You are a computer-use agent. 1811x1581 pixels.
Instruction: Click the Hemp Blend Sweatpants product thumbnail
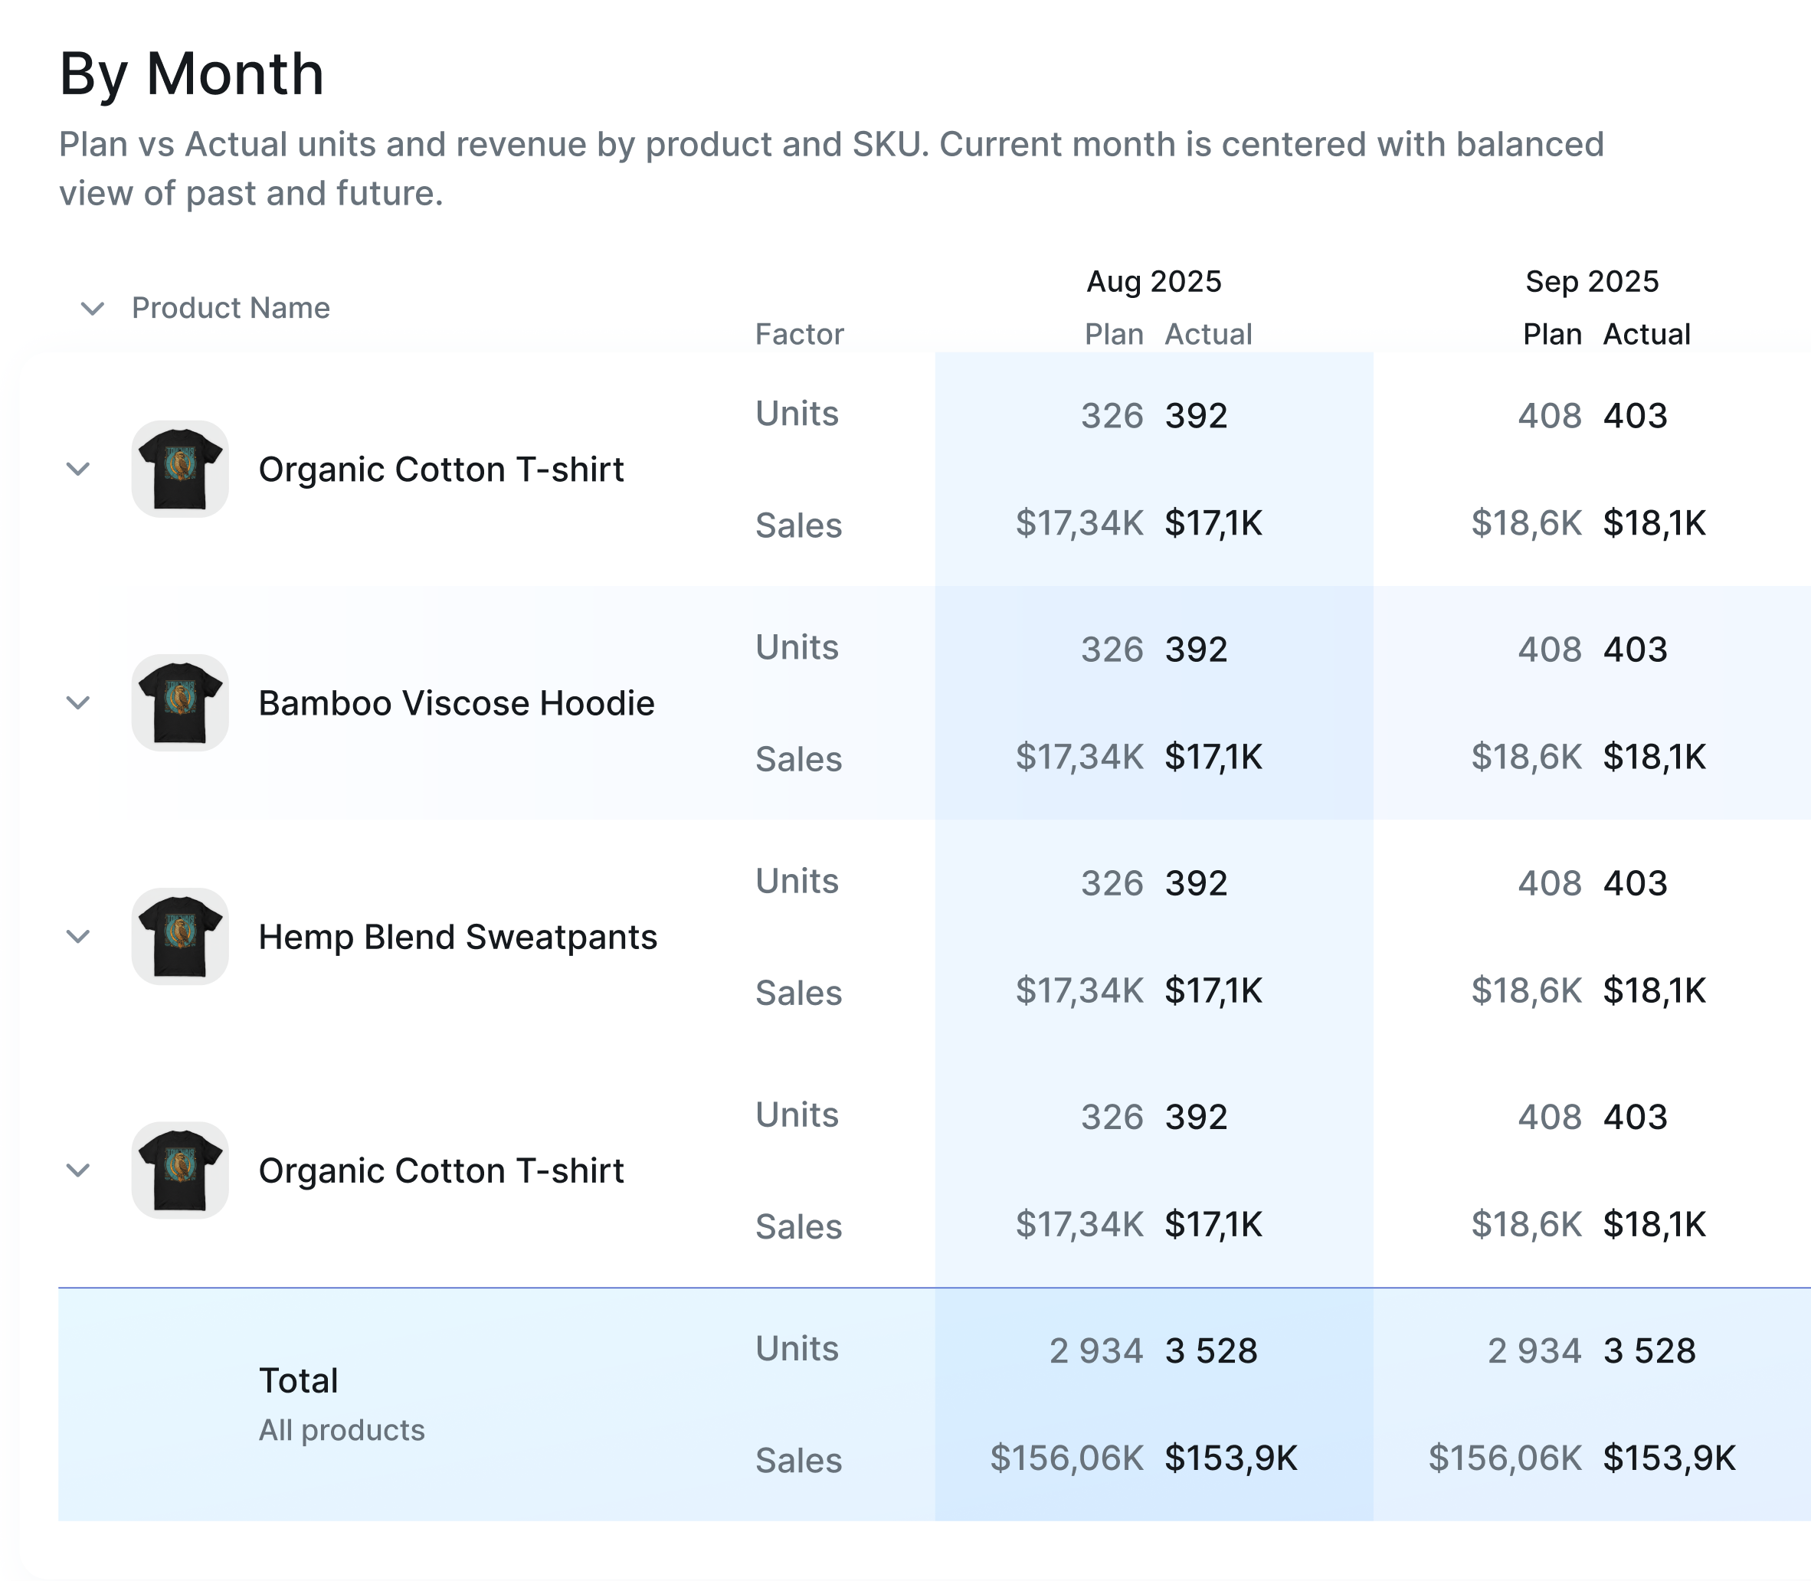180,937
